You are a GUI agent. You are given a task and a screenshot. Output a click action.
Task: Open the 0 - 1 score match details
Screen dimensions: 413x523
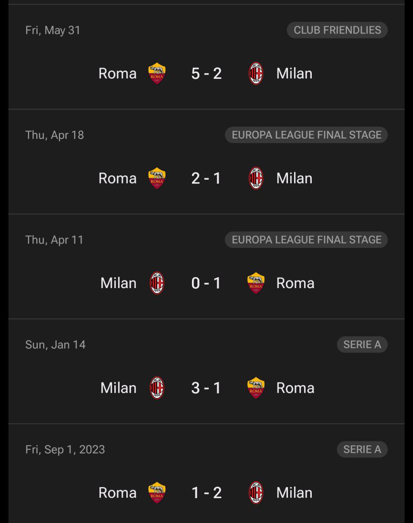click(x=207, y=283)
